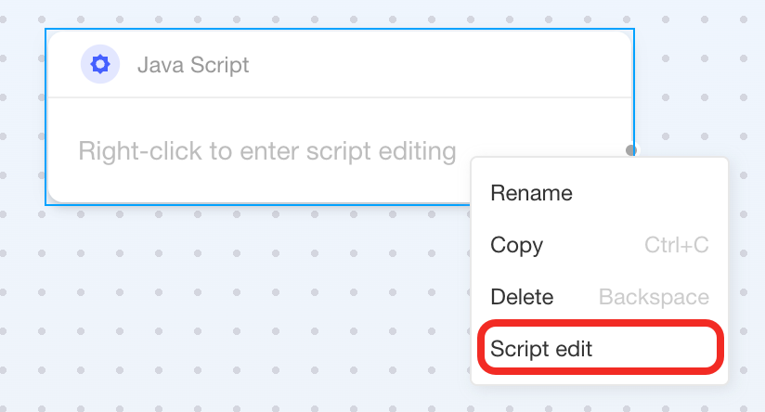Pick Delete from the context menu
The height and width of the screenshot is (412, 765).
522,298
